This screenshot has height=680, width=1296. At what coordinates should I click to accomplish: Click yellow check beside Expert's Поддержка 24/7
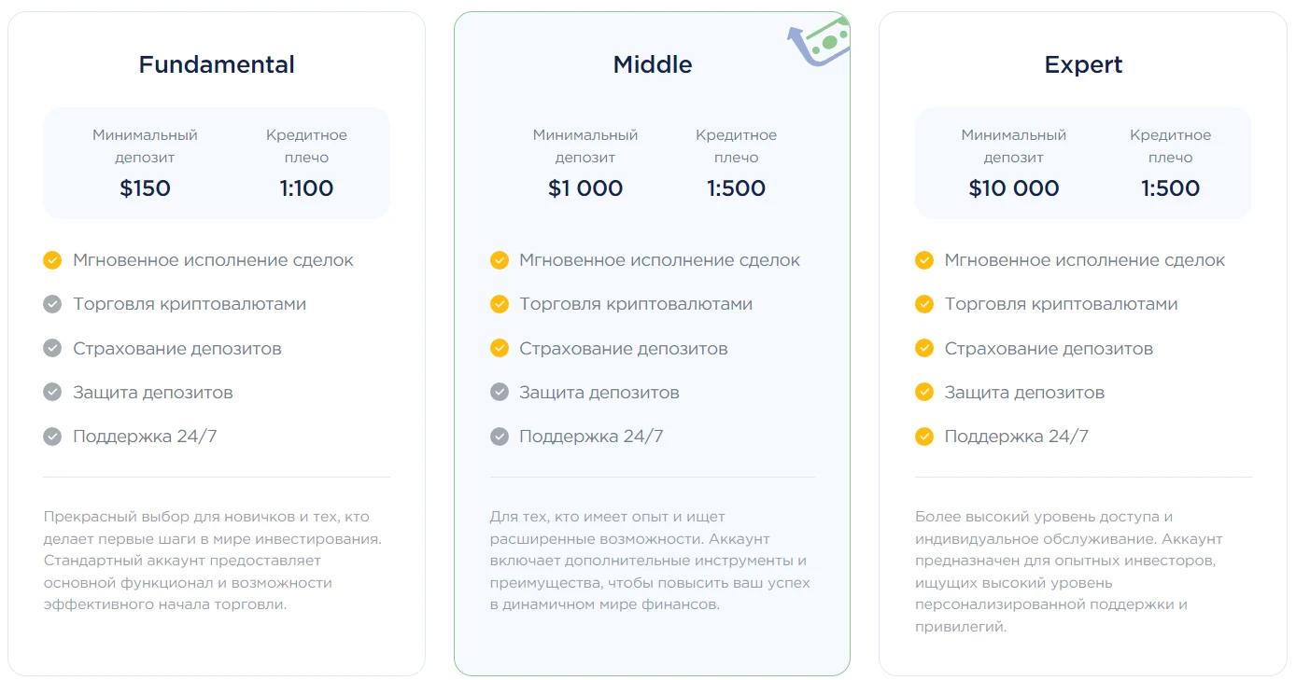[x=924, y=436]
